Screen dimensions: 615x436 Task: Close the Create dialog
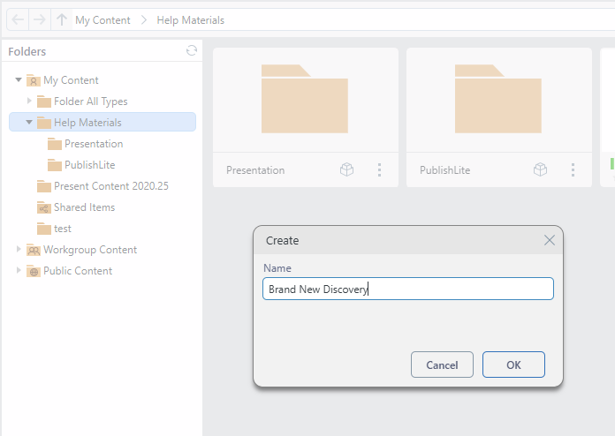[x=549, y=240]
